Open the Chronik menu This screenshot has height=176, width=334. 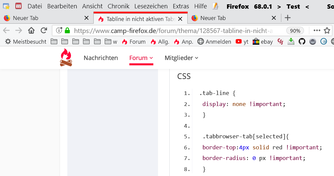[x=118, y=6]
